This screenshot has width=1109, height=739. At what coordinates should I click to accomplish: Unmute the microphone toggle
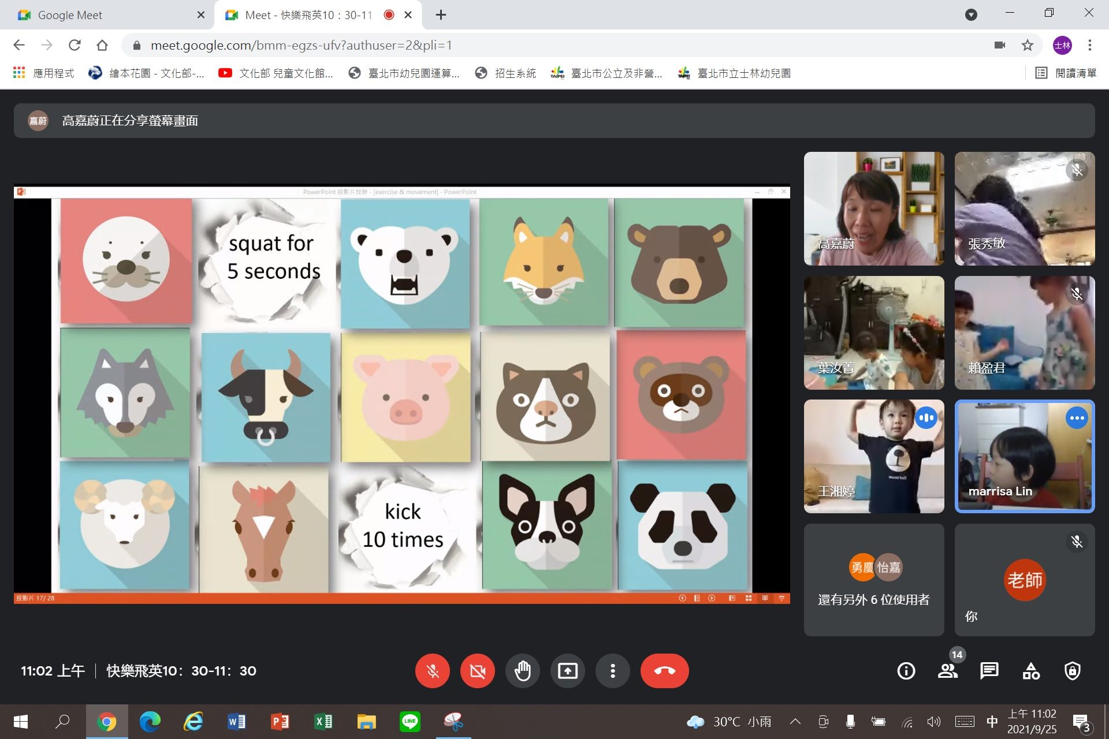(x=433, y=670)
